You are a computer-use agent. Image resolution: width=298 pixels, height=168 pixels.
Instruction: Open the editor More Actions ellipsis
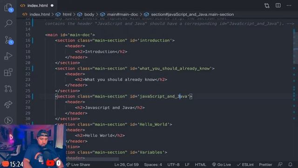click(x=289, y=5)
